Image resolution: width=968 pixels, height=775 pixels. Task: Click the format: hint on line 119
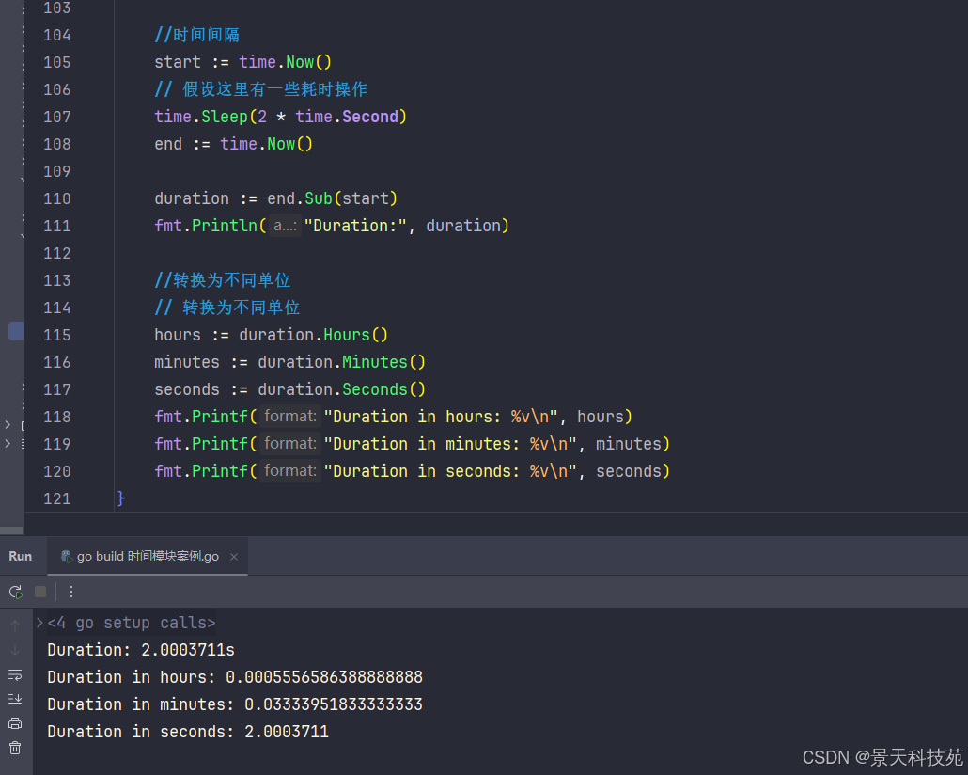point(290,443)
